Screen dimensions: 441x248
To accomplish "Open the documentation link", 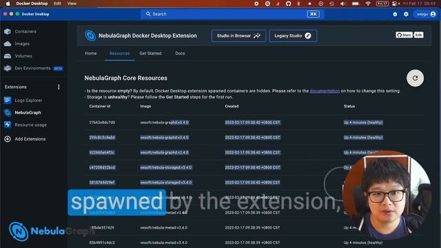I will [325, 91].
